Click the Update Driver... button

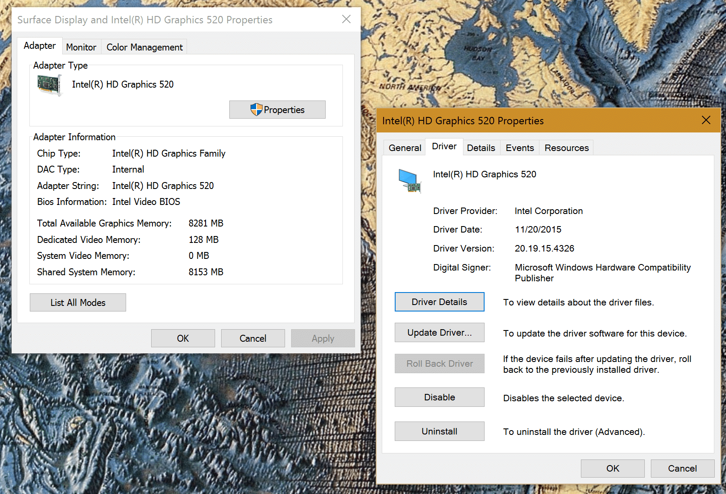[440, 333]
